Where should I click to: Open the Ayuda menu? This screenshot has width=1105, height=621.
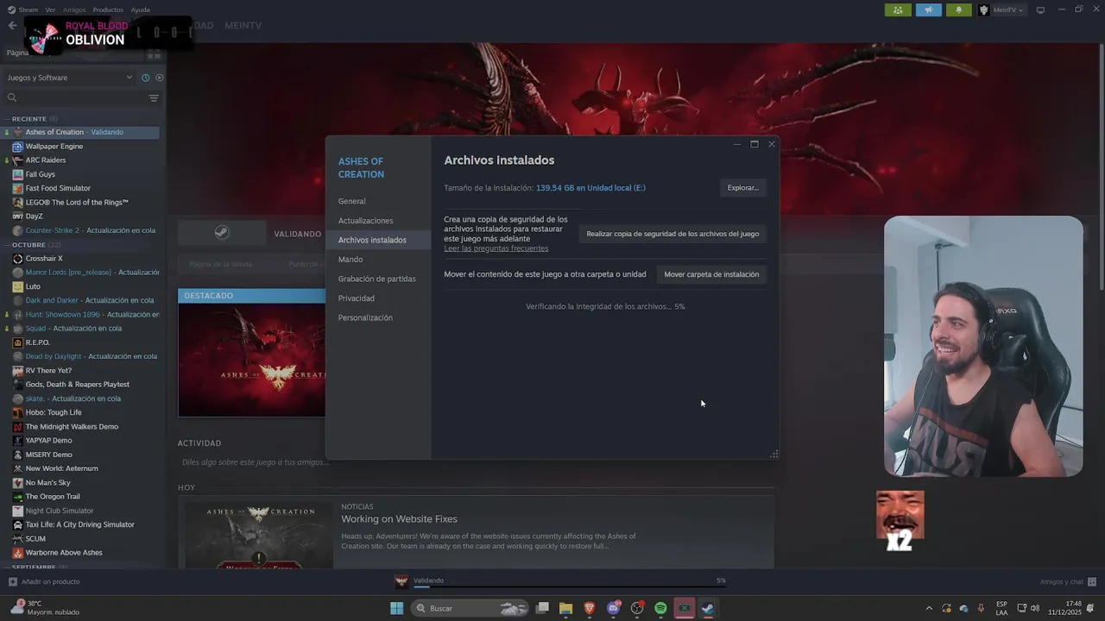[x=140, y=9]
